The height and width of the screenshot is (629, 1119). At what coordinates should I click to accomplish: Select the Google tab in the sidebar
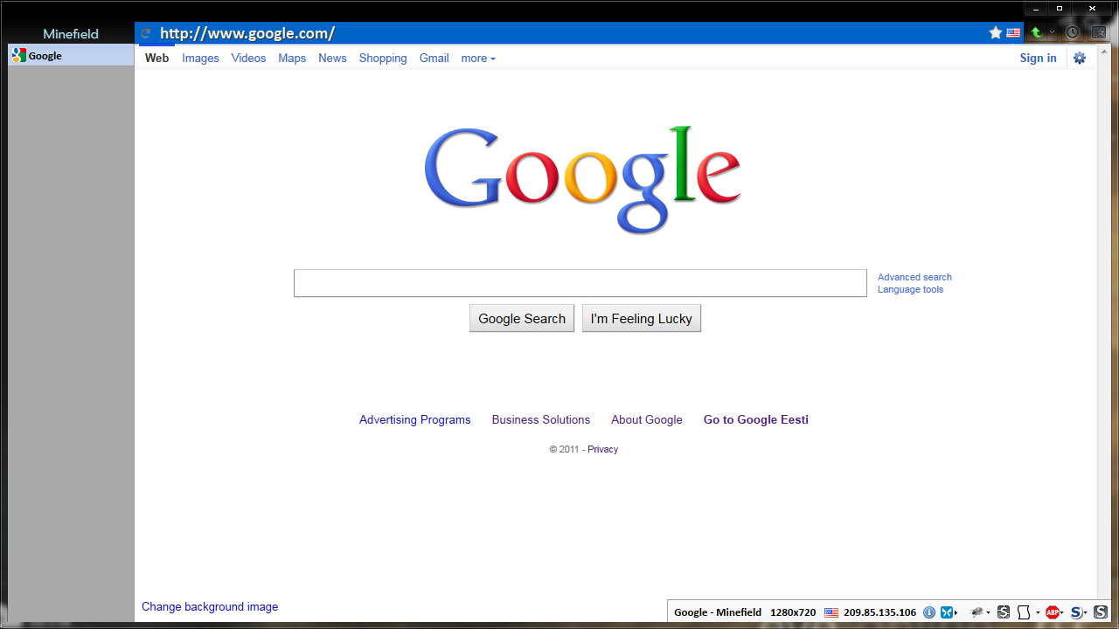71,56
